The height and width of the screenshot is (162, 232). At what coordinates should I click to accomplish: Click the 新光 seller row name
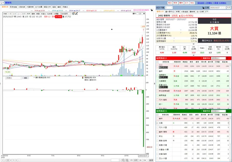[161, 136]
